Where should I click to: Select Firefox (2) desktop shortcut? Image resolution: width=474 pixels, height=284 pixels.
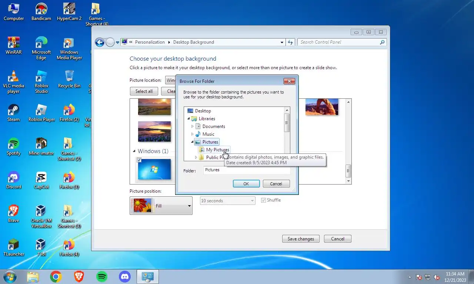tap(69, 113)
